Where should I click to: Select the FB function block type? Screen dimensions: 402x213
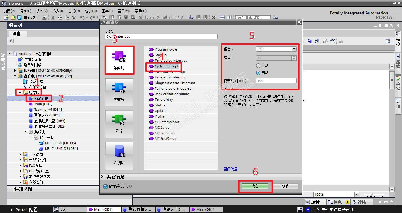pyautogui.click(x=119, y=92)
